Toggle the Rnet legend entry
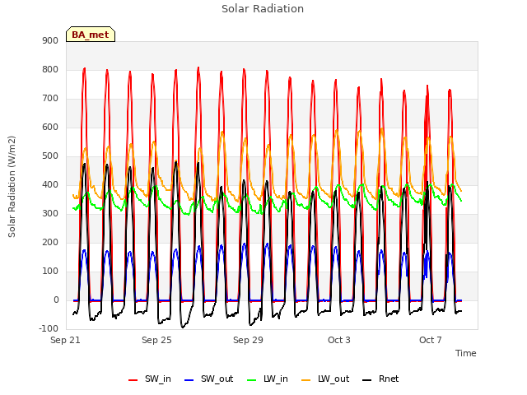The height and width of the screenshot is (395, 527). [380, 379]
